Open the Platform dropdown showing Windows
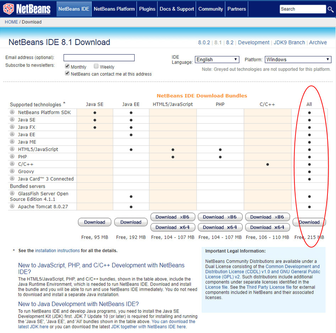This screenshot has height=333, width=336. 298,60
